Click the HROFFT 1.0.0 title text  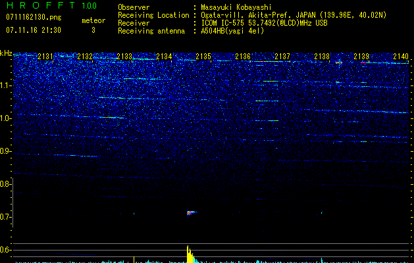[51, 5]
